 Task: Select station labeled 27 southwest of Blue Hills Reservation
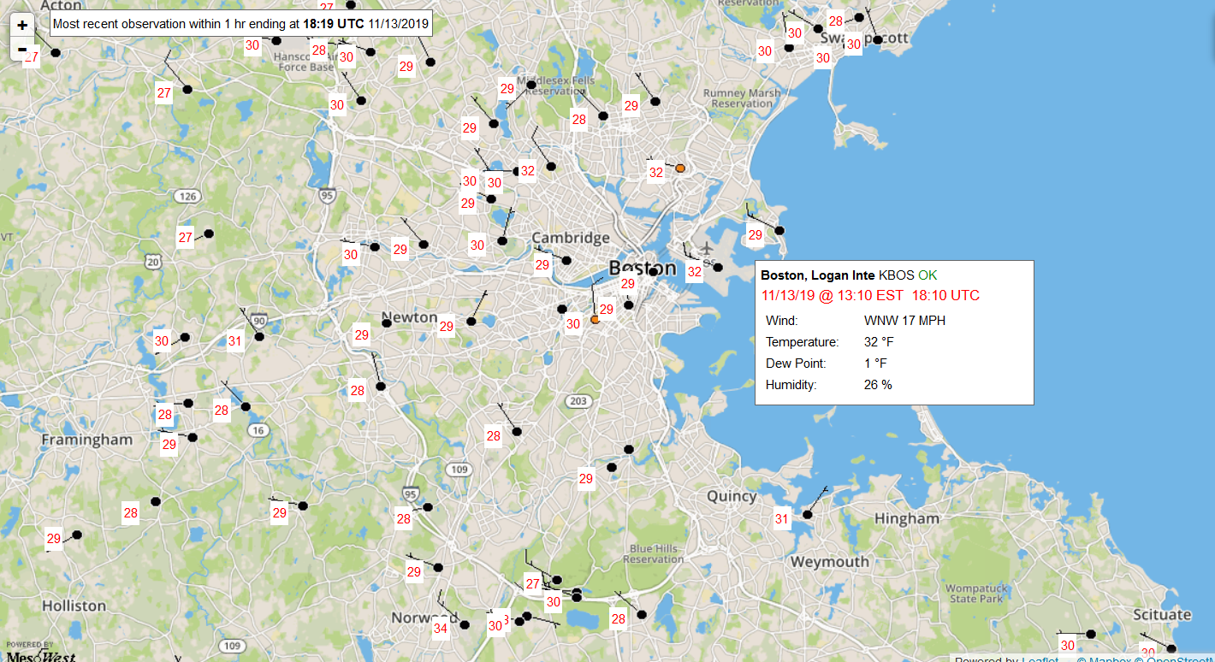(557, 580)
